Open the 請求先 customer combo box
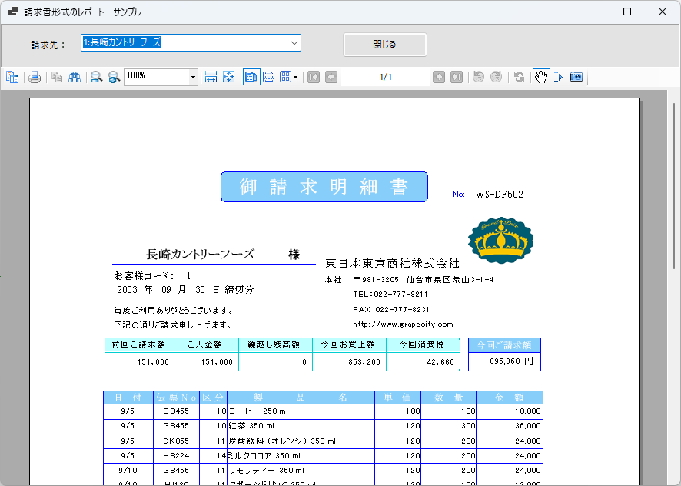The height and width of the screenshot is (486, 681). tap(191, 42)
